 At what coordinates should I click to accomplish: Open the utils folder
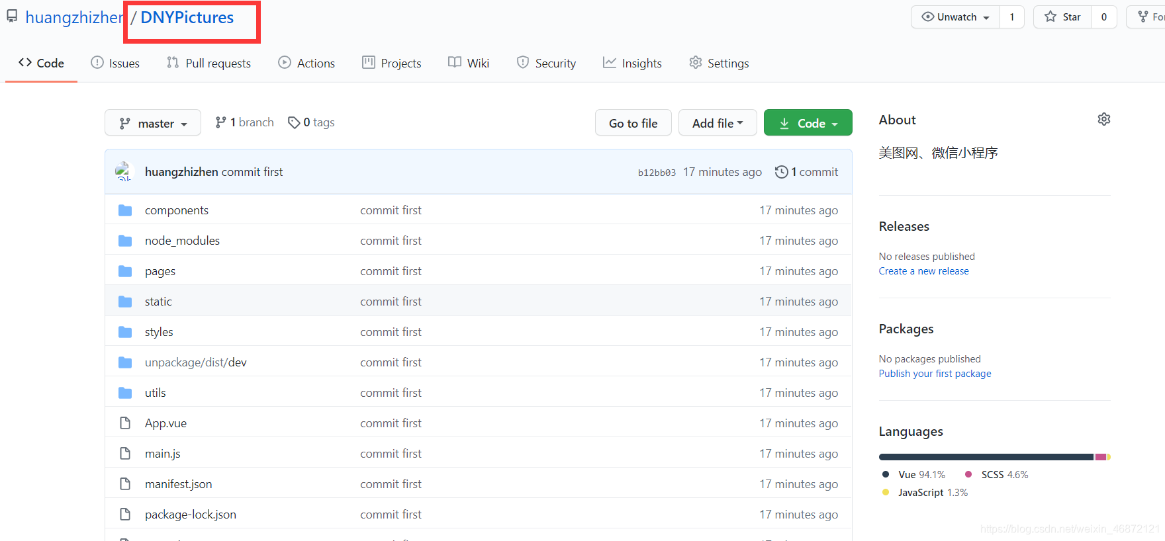[156, 393]
